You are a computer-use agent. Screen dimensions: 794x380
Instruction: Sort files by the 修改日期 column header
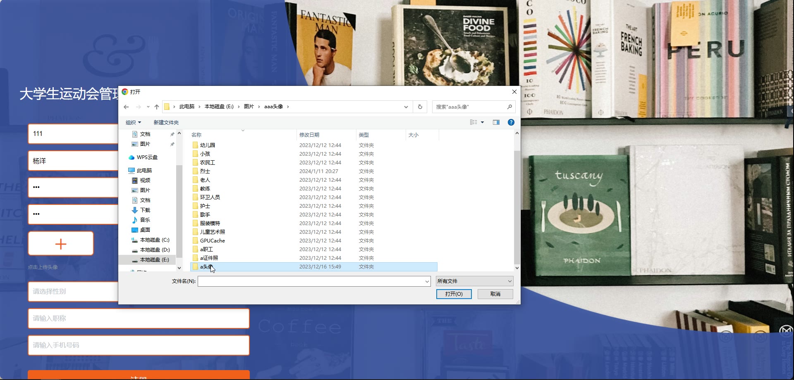[309, 135]
